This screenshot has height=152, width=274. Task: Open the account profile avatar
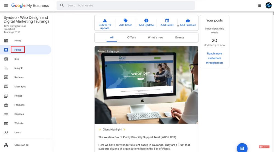click(269, 5)
